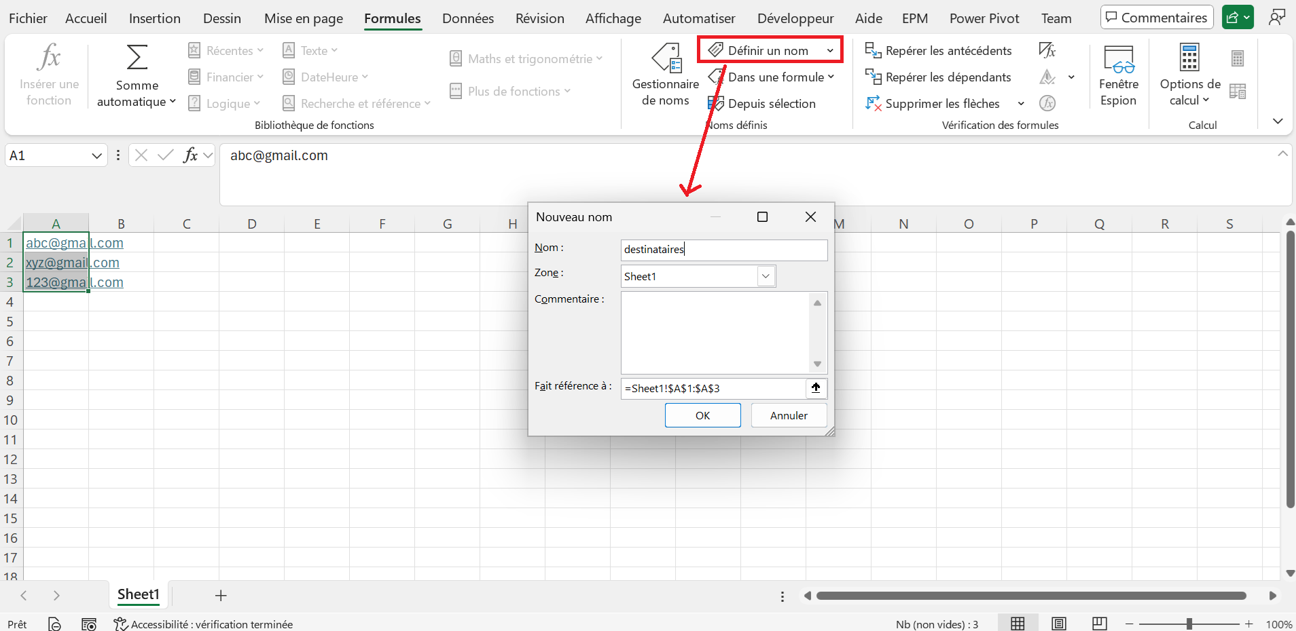
Task: Cancel formula bar entry with X icon
Action: tap(141, 155)
